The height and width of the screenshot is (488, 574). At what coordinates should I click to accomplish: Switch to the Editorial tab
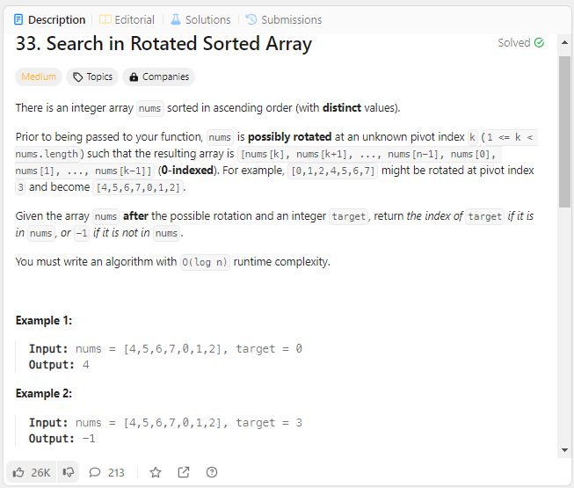point(127,19)
